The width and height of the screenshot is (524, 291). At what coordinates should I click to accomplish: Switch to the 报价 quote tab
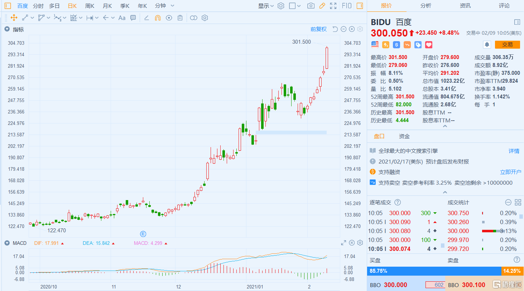386,5
